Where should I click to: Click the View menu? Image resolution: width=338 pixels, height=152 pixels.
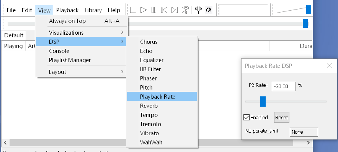44,10
